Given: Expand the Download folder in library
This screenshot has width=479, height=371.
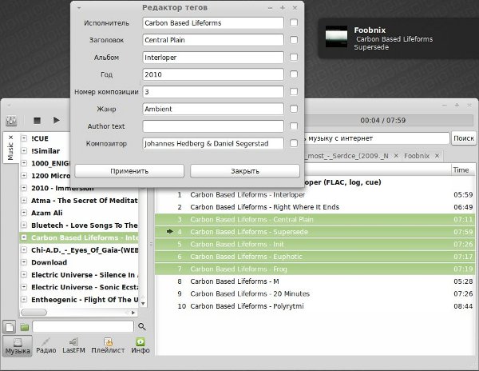Looking at the screenshot, I should tap(25, 262).
